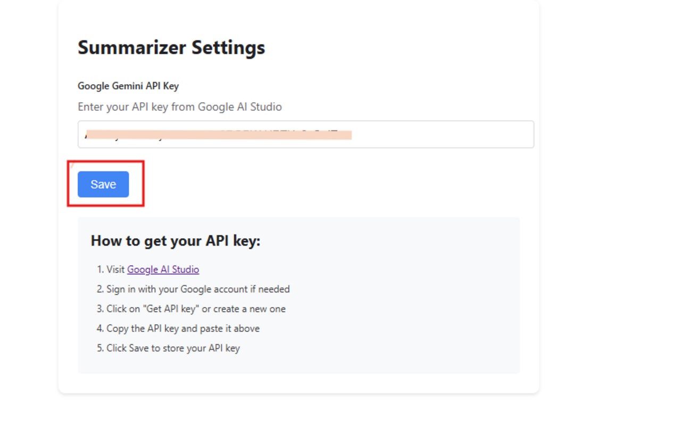The height and width of the screenshot is (426, 681).
Task: Click the number 1 of the instructions list
Action: point(99,269)
